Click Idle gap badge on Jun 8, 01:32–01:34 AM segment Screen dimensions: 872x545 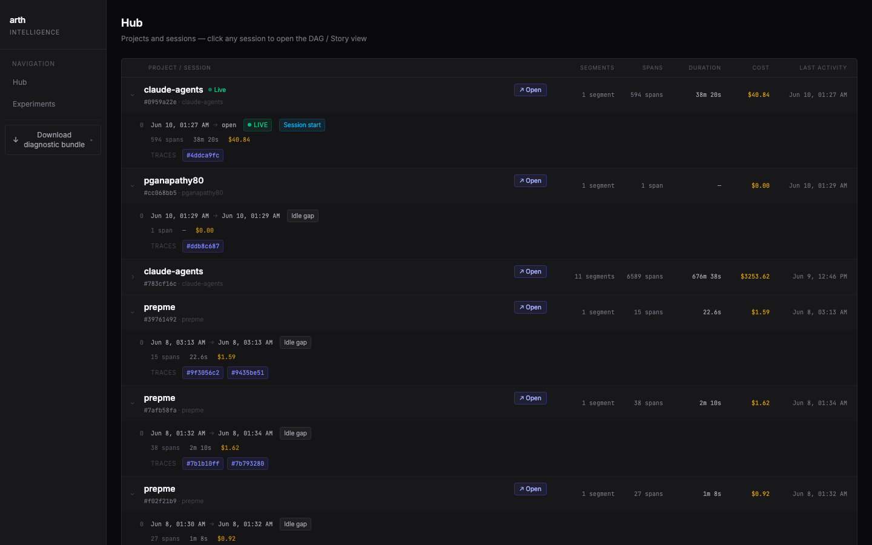296,434
